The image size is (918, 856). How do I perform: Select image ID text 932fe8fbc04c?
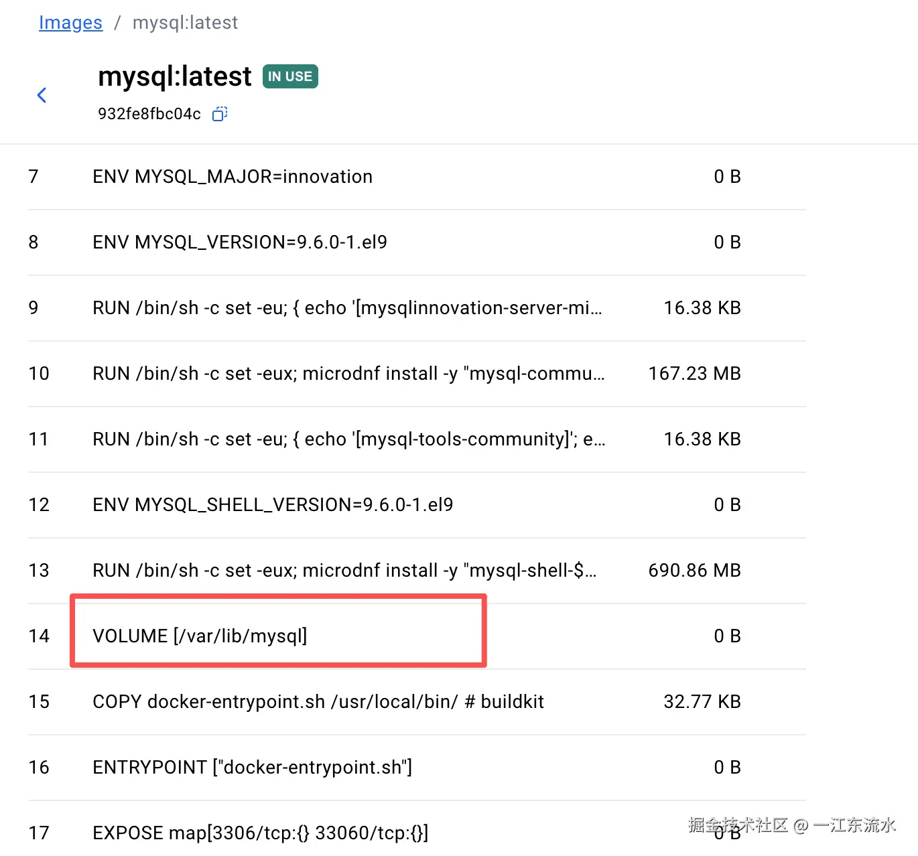(x=149, y=114)
